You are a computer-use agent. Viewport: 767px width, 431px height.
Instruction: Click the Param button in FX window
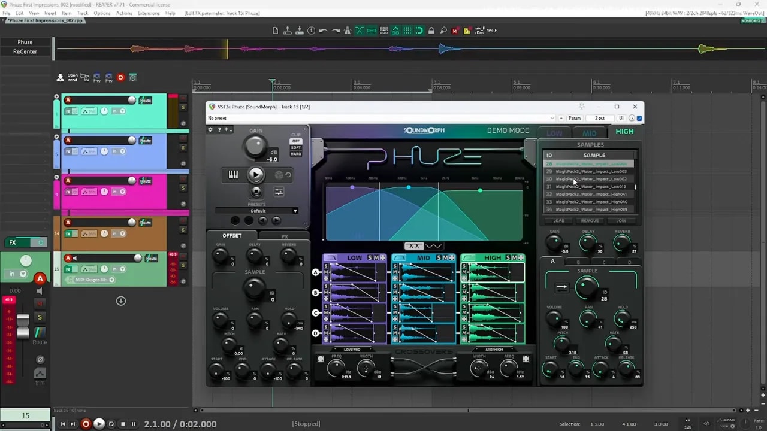tap(575, 118)
